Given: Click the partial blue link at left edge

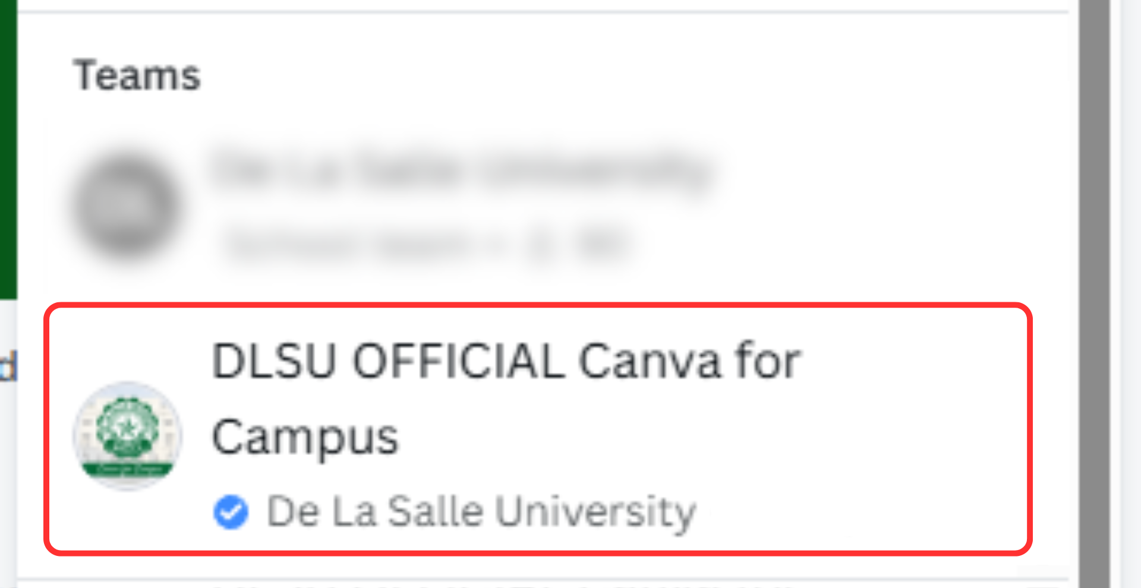Looking at the screenshot, I should 8,366.
